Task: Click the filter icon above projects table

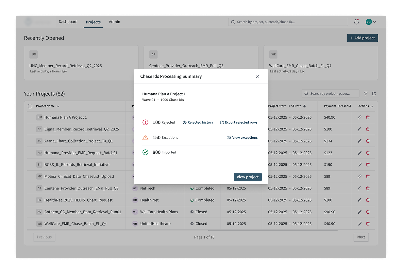Action: click(366, 94)
